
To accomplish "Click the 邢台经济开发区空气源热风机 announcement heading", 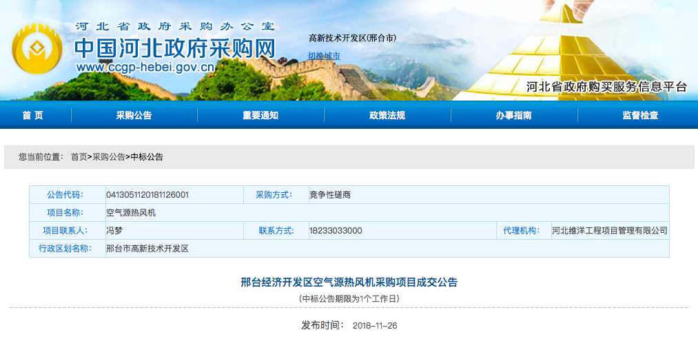I will 349,282.
